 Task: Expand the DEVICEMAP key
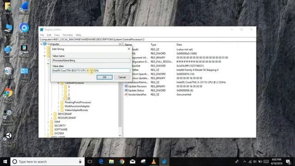tap(52, 114)
